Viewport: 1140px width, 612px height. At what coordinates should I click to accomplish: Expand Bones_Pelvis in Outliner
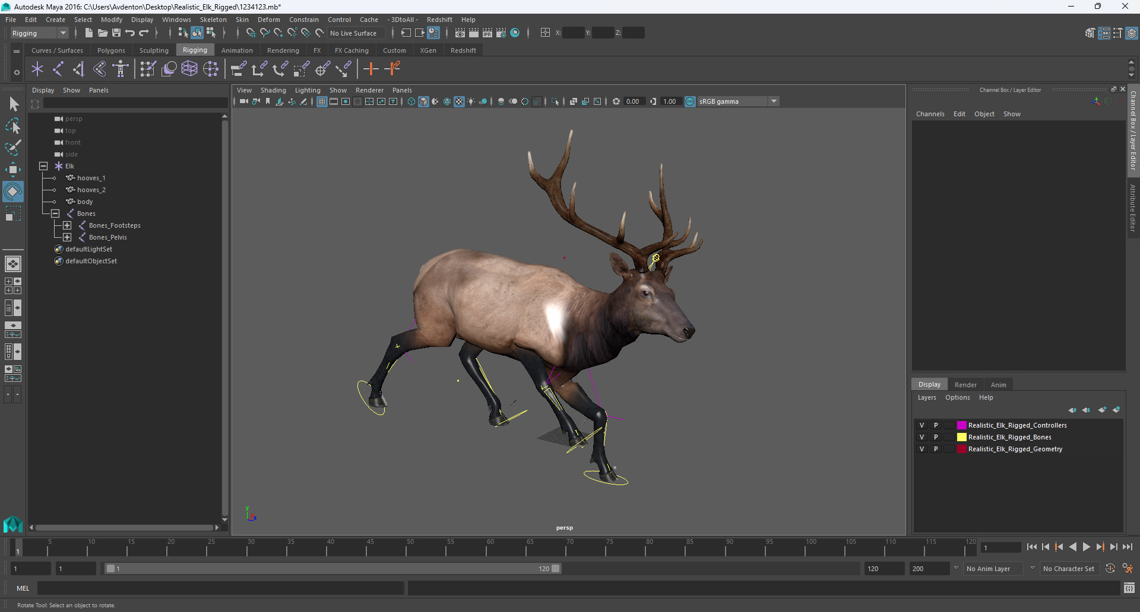[67, 237]
